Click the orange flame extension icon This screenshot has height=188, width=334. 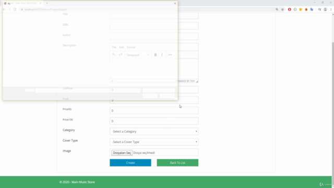point(306,9)
